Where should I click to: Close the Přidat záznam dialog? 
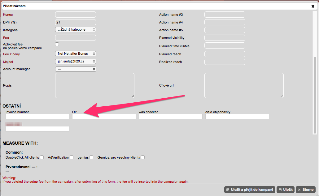[x=313, y=6]
